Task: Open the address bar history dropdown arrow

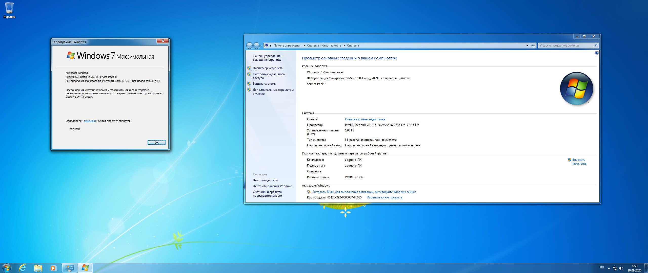Action: (x=527, y=45)
